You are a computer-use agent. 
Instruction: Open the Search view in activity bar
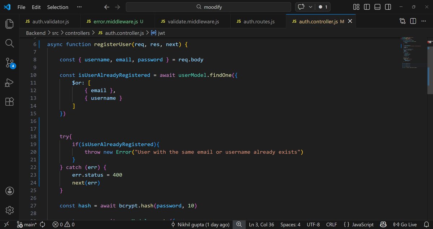[x=10, y=43]
